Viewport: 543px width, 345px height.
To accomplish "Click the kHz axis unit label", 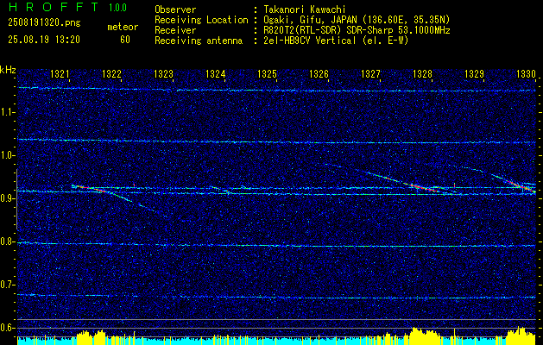I will point(8,70).
